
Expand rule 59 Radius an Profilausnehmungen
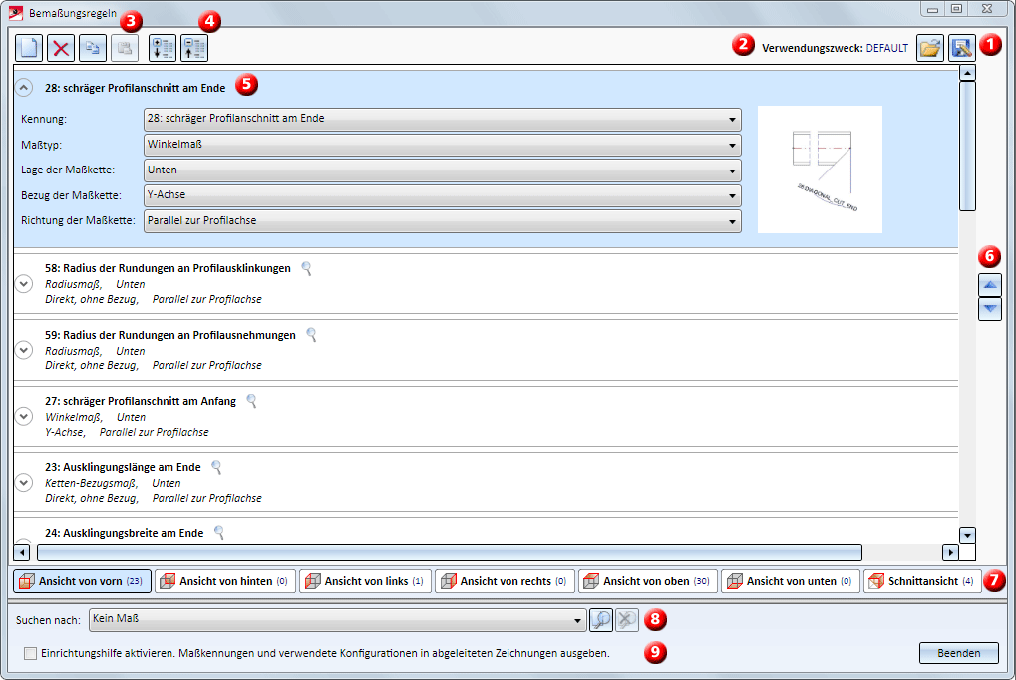(24, 350)
